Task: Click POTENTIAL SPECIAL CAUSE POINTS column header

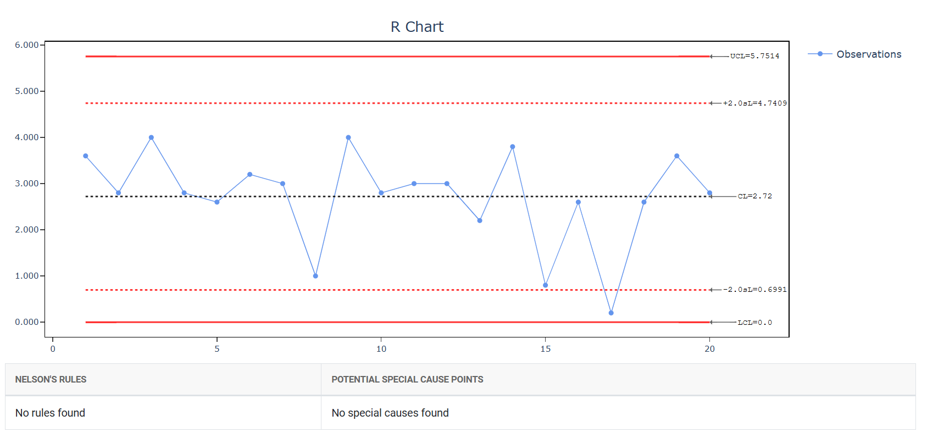Action: point(407,379)
